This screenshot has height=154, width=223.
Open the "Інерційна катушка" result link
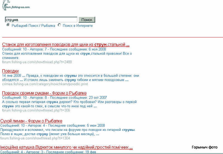(x=66, y=147)
